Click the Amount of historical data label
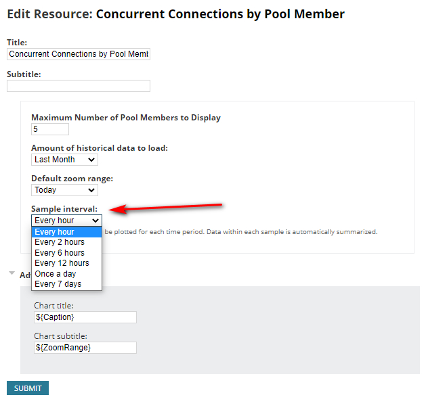The width and height of the screenshot is (447, 416). pyautogui.click(x=99, y=148)
